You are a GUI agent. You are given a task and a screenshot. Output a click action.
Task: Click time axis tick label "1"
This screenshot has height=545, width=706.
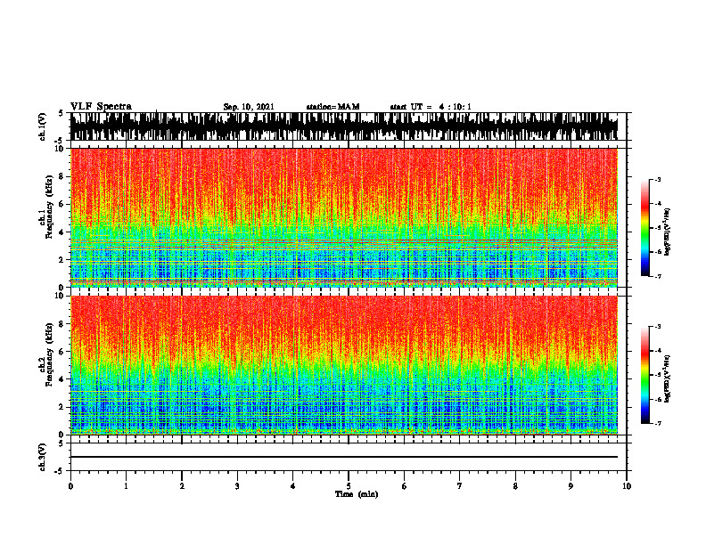[126, 486]
